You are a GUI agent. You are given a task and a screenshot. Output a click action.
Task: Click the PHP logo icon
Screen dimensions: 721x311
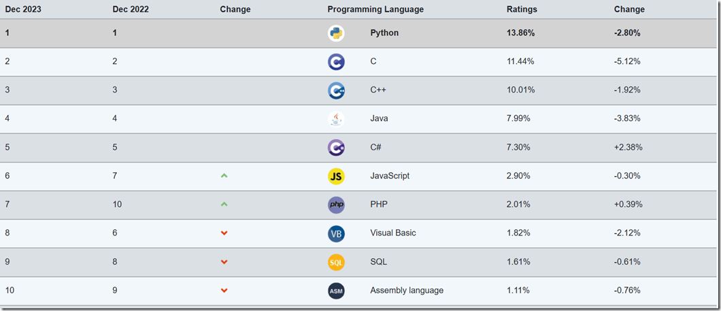click(336, 204)
